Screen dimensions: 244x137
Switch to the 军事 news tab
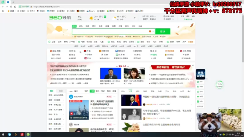point(152,91)
